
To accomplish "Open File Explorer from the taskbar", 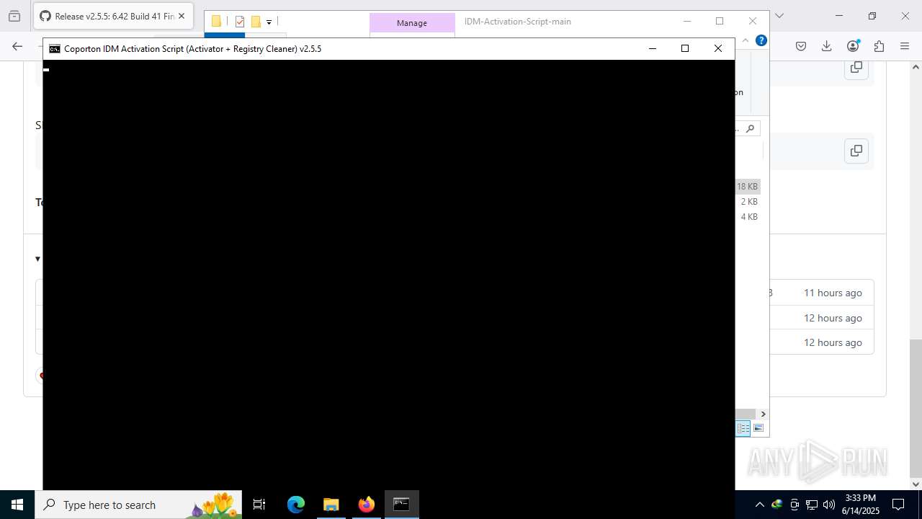I will point(331,505).
